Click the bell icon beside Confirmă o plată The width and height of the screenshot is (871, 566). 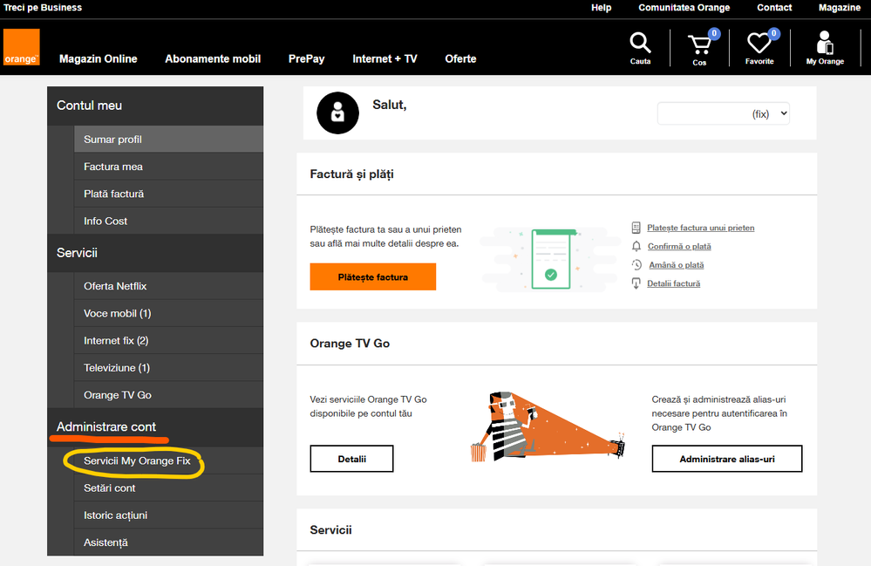click(636, 247)
